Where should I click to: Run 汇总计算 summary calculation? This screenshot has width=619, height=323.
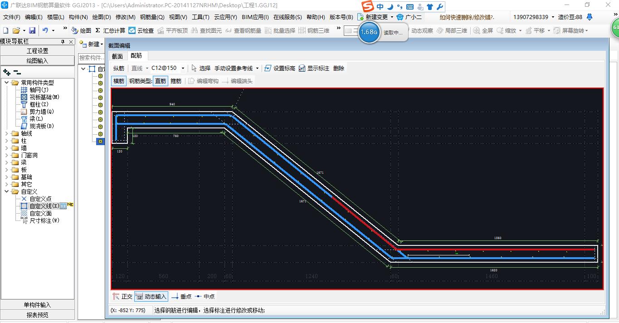[x=111, y=30]
